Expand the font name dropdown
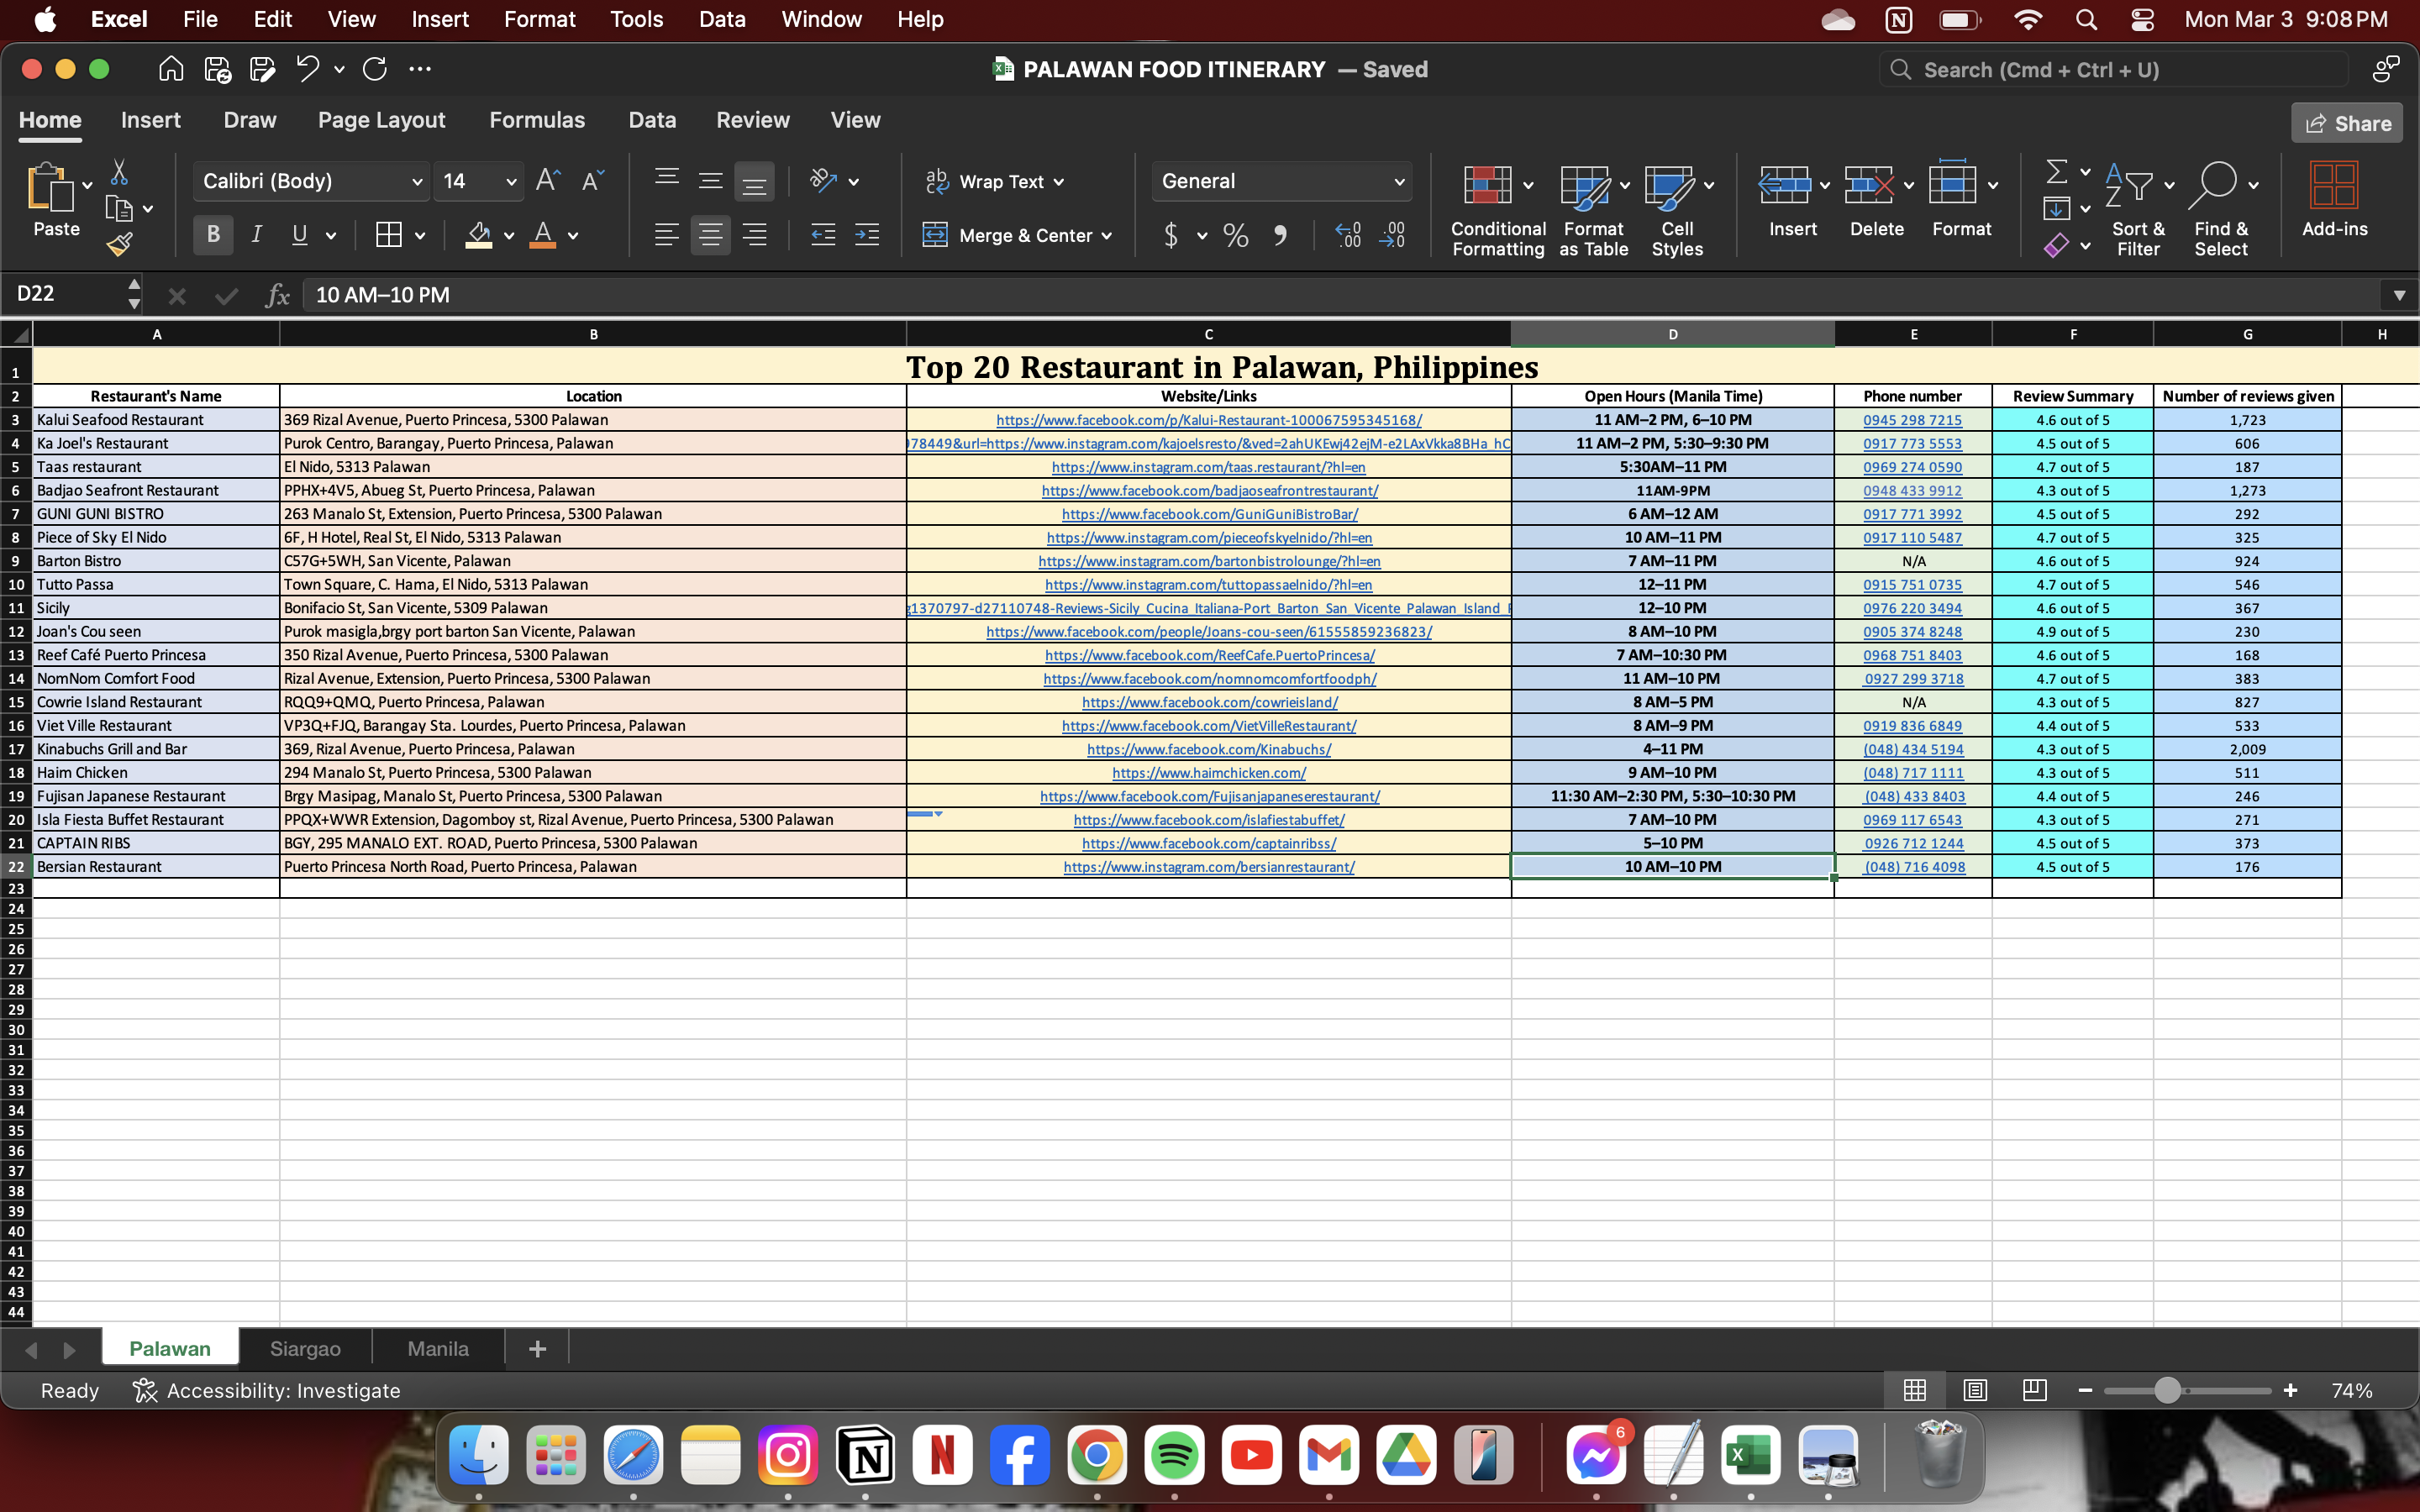Viewport: 2420px width, 1512px height. [417, 182]
